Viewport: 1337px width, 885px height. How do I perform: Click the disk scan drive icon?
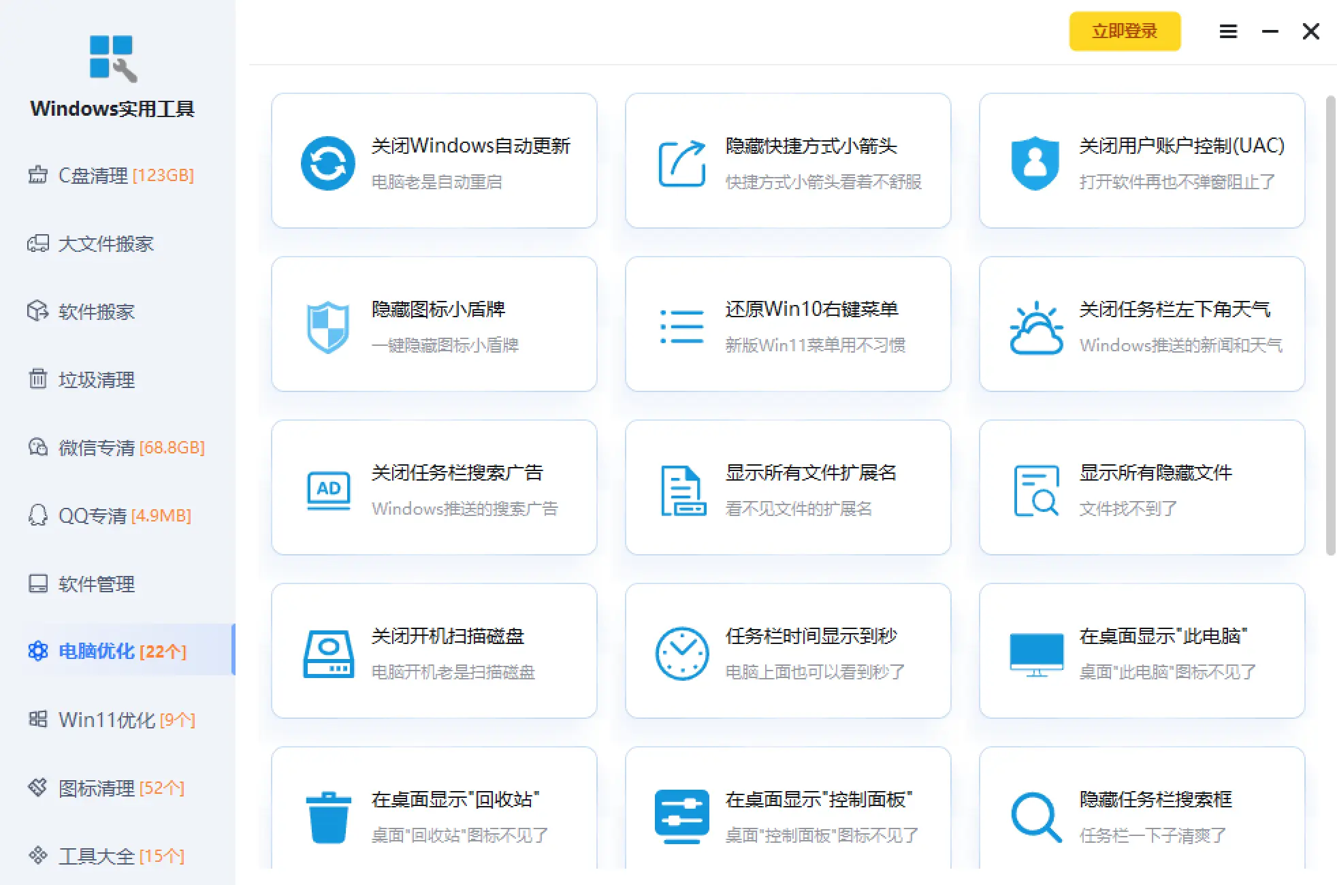point(328,654)
